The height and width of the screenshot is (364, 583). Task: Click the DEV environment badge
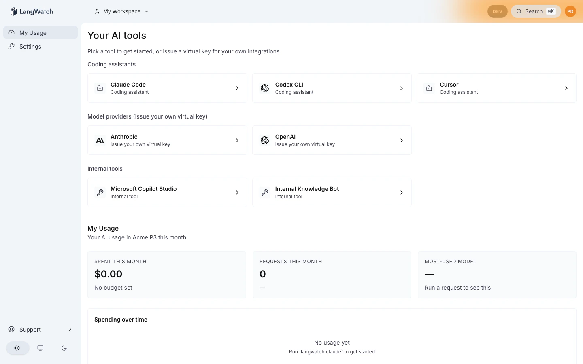[498, 11]
